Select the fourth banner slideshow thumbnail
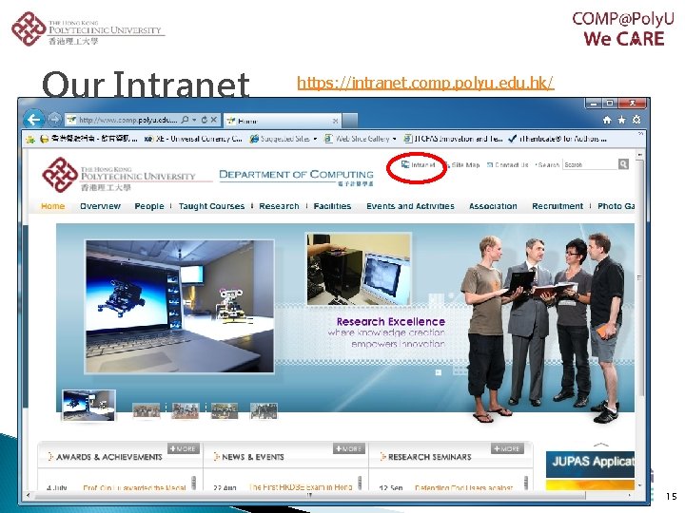Image resolution: width=685 pixels, height=513 pixels. [x=225, y=410]
